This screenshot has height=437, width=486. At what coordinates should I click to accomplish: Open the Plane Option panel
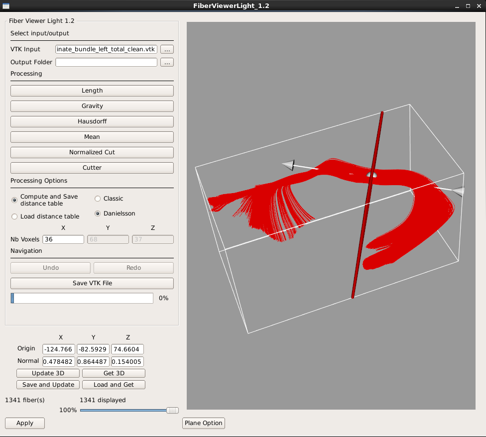204,423
